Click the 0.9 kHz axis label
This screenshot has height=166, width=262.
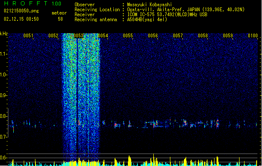point(4,95)
